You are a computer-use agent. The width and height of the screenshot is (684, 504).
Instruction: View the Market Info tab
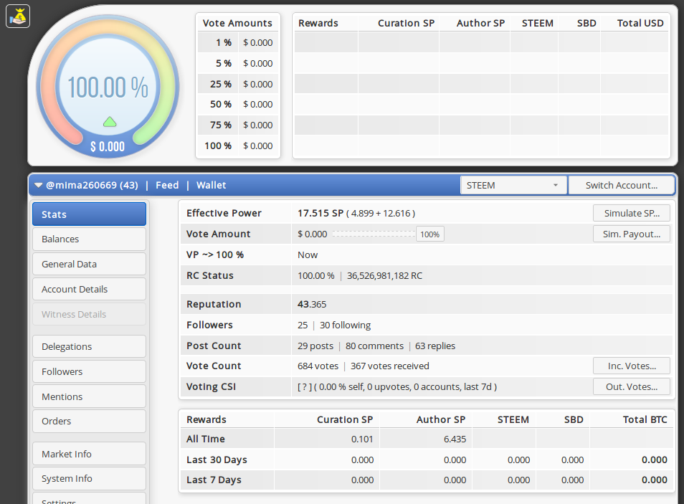coord(89,454)
